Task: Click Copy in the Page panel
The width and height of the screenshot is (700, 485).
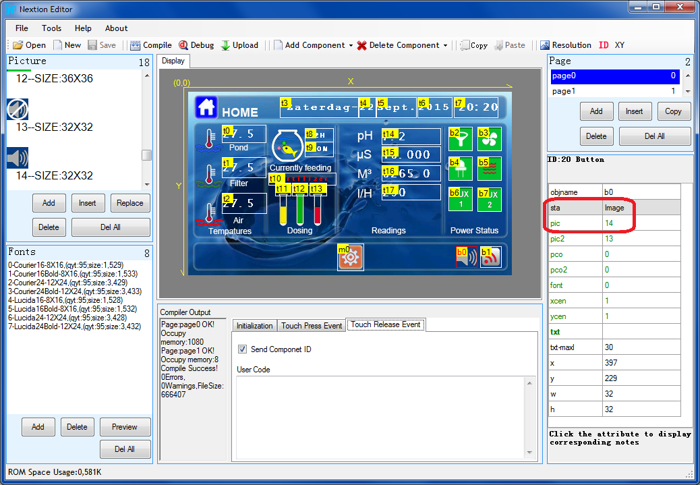Action: click(674, 111)
